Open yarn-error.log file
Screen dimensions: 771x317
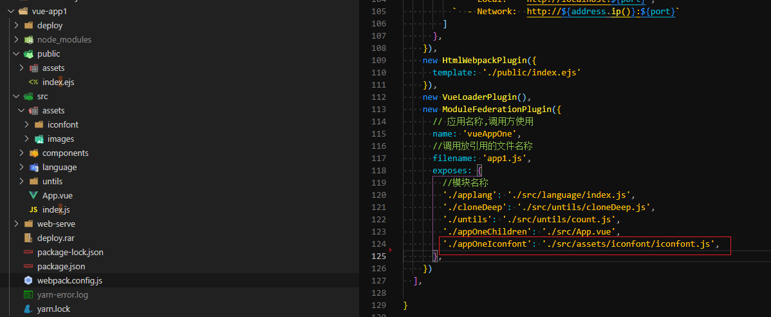pyautogui.click(x=63, y=295)
